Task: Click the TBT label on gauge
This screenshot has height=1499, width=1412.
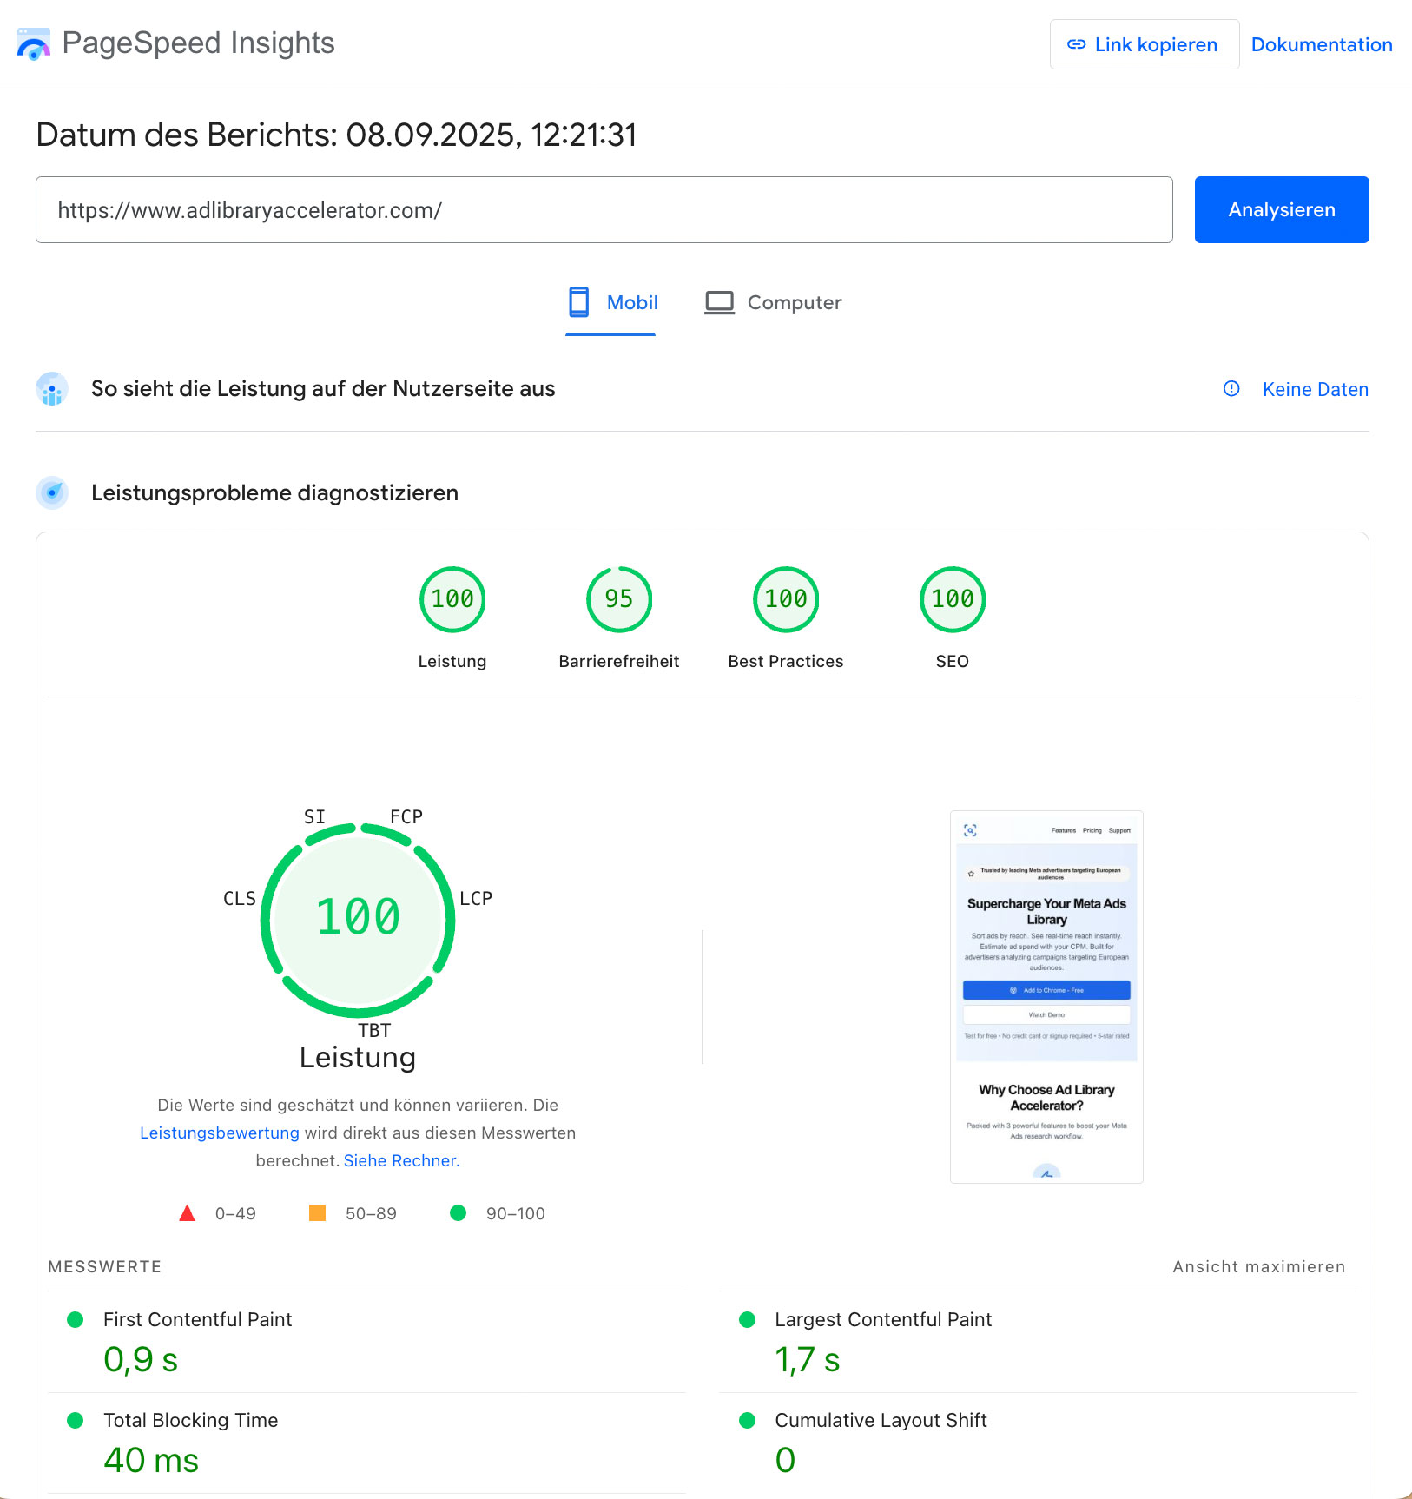Action: [374, 1030]
